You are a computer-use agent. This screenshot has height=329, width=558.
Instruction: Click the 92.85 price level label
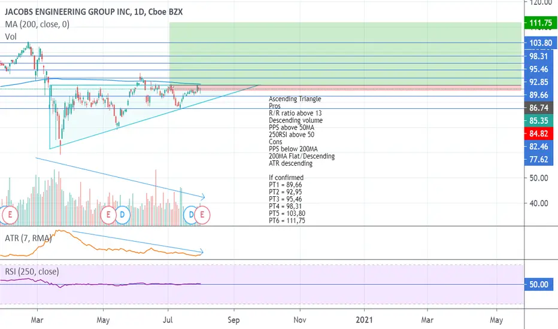pyautogui.click(x=538, y=82)
